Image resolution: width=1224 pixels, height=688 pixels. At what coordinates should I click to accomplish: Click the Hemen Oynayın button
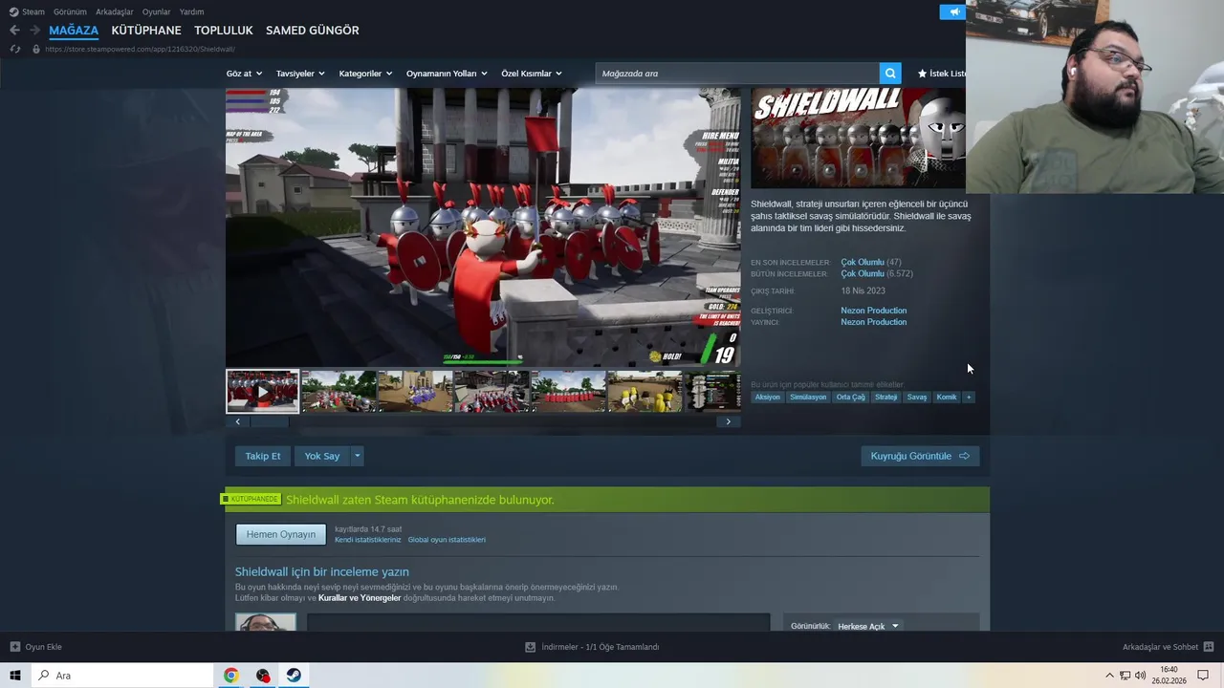tap(281, 534)
